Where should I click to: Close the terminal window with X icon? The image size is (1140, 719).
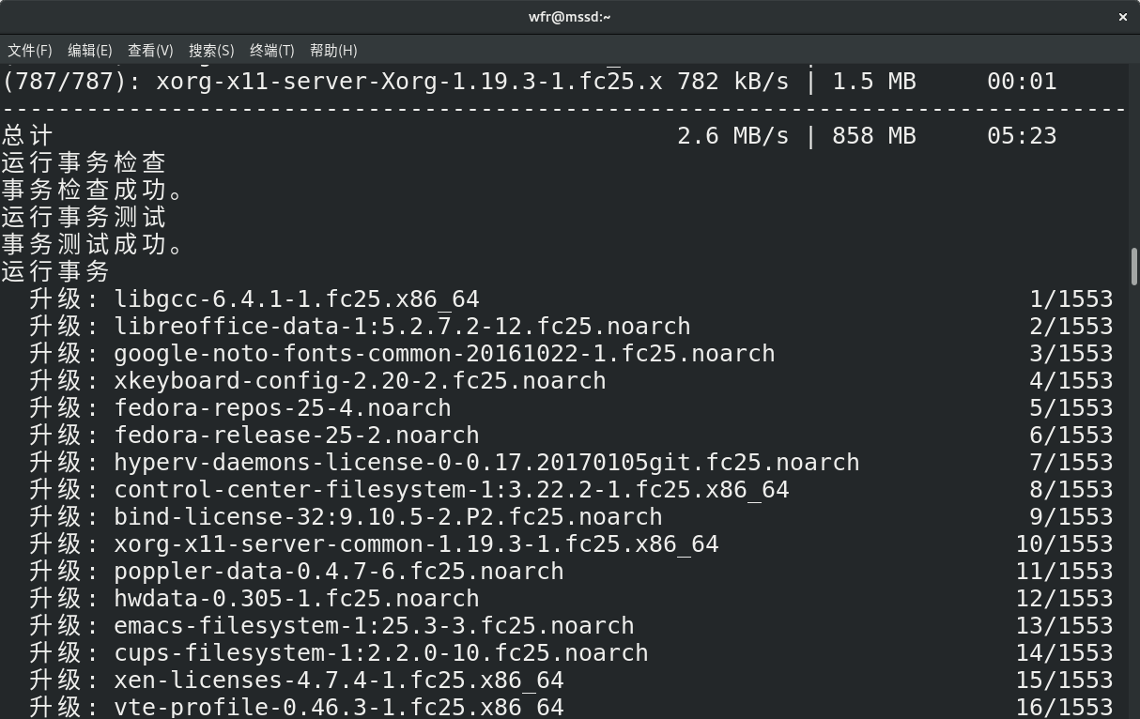(1123, 17)
